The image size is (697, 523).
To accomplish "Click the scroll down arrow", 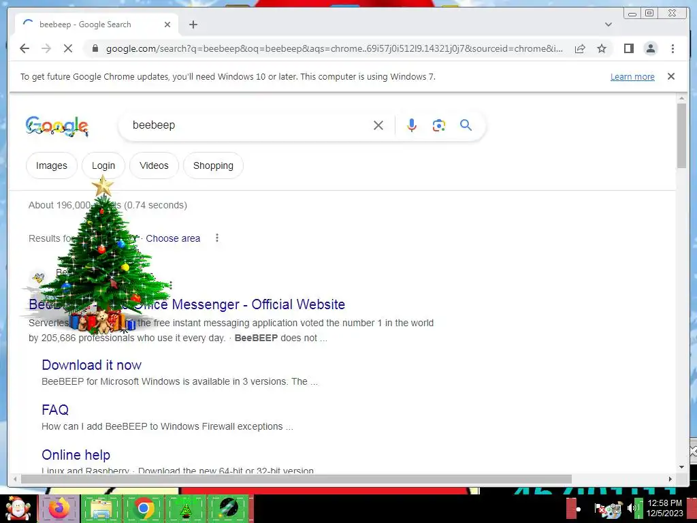I will coord(681,467).
